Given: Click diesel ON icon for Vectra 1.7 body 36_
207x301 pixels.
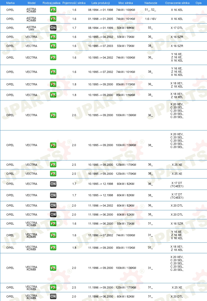Looking at the screenshot, I should tap(53, 184).
